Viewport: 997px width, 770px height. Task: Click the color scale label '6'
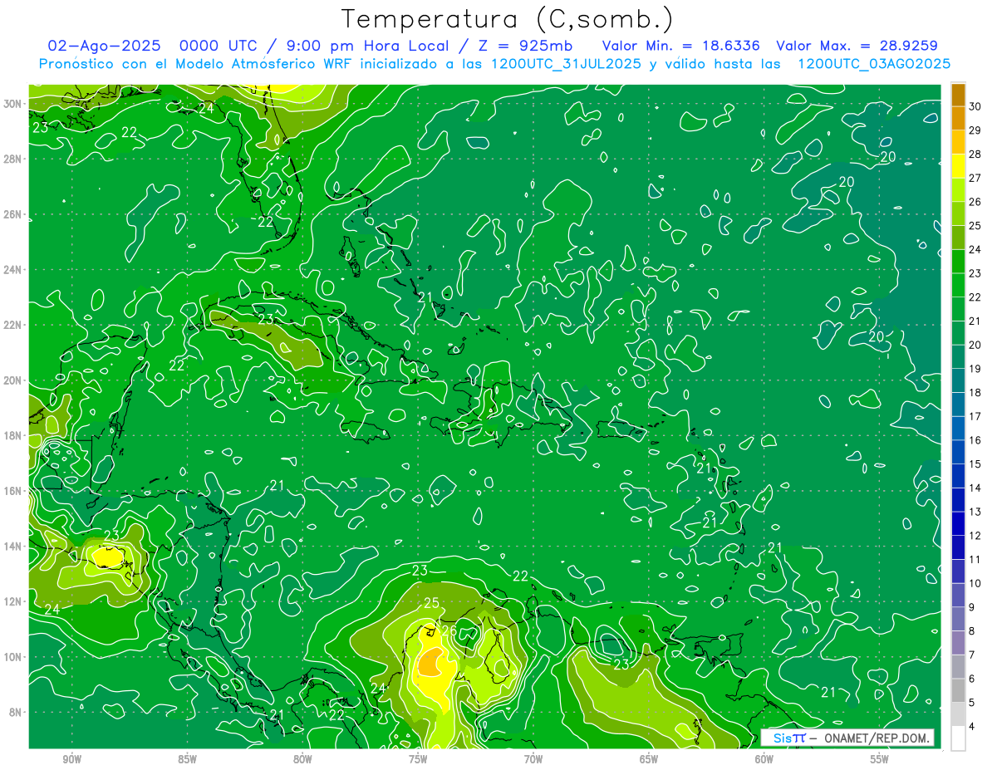pyautogui.click(x=972, y=679)
